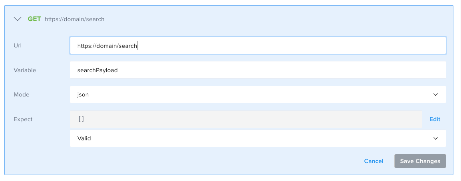Open the Mode dropdown showing json
461x181 pixels.
point(258,94)
